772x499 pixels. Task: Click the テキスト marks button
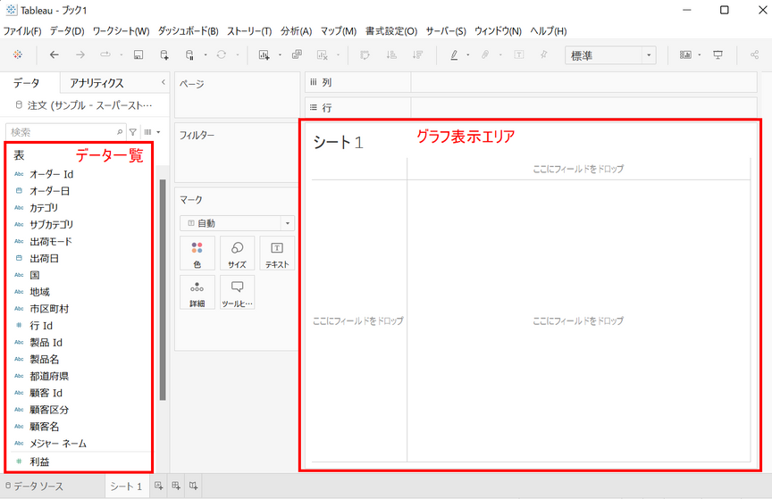(277, 254)
